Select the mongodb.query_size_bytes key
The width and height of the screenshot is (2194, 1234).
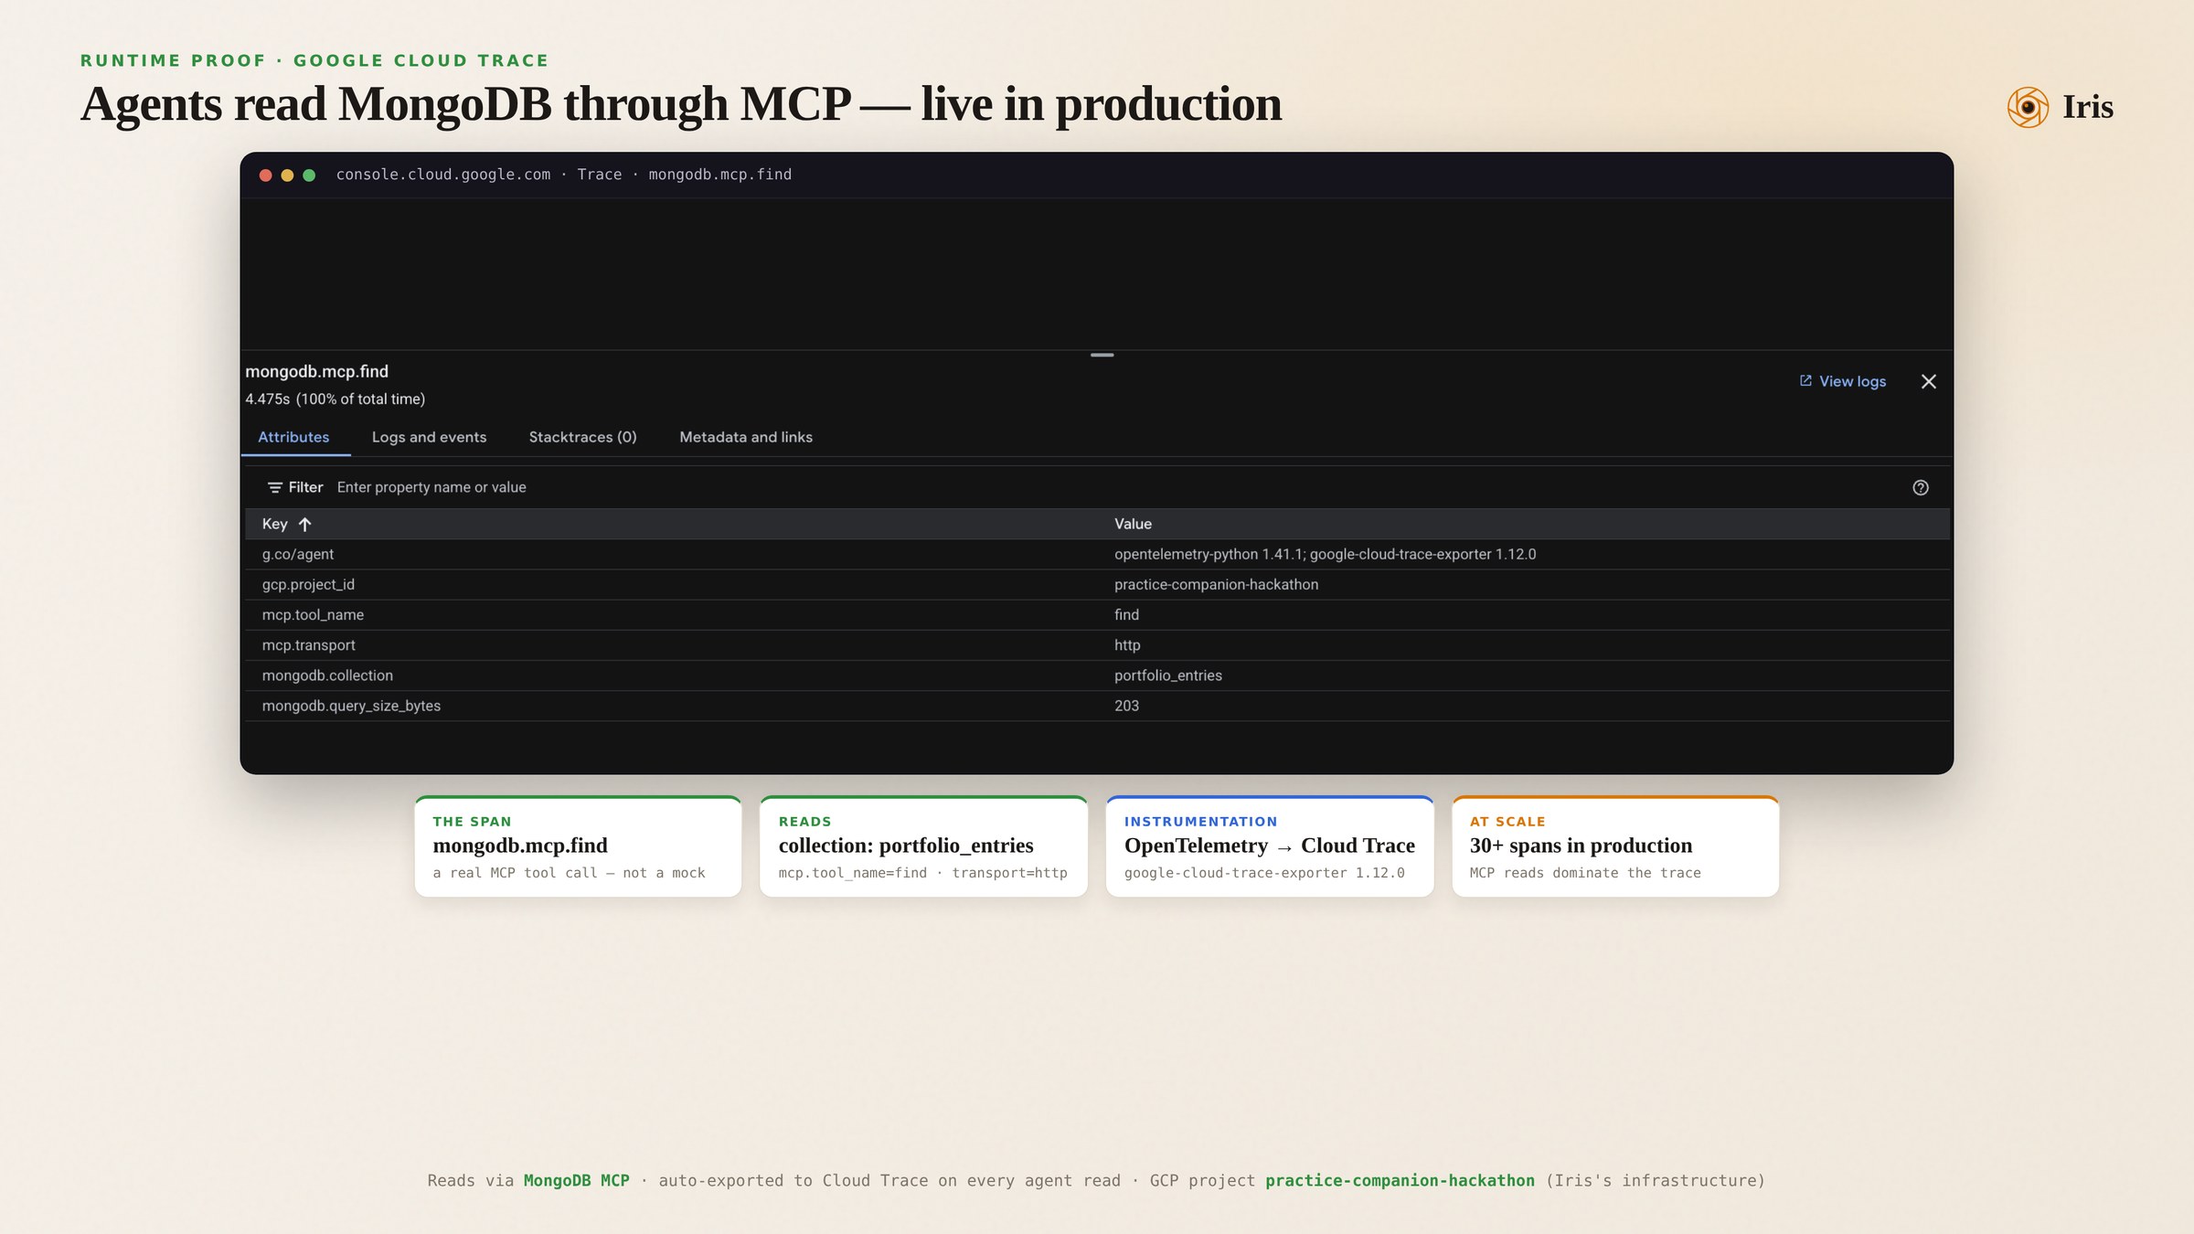click(351, 705)
